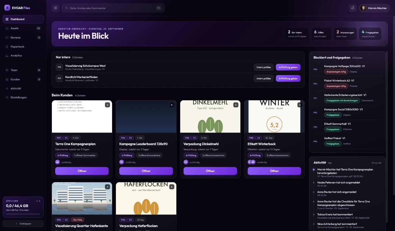Dismiss the Verpackung Dinkelmehl card
The height and width of the screenshot is (231, 395).
[x=236, y=105]
